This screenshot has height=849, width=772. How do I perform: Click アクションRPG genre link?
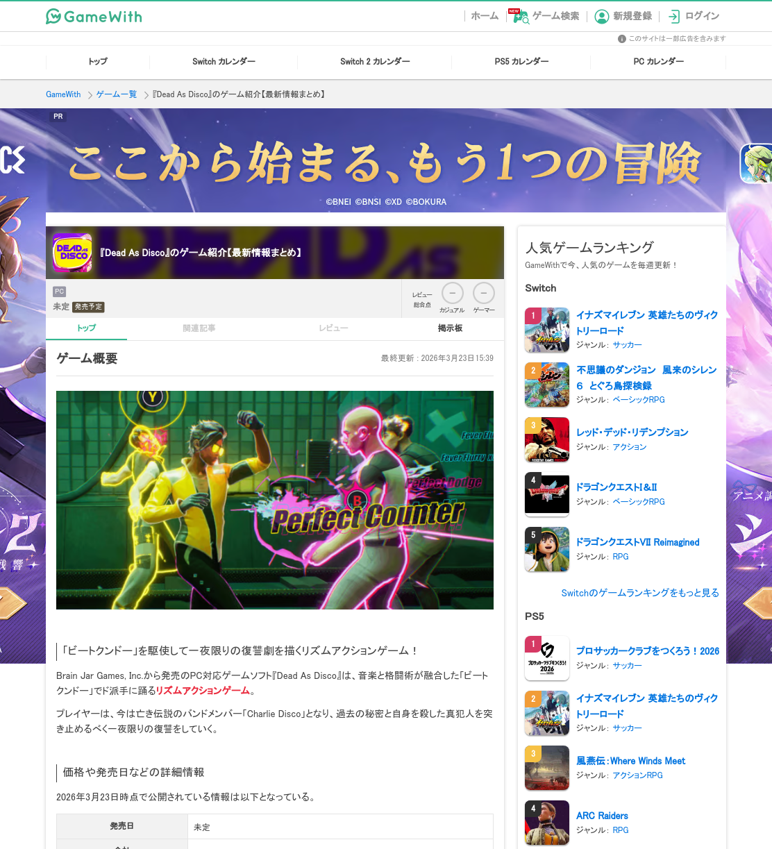637,775
